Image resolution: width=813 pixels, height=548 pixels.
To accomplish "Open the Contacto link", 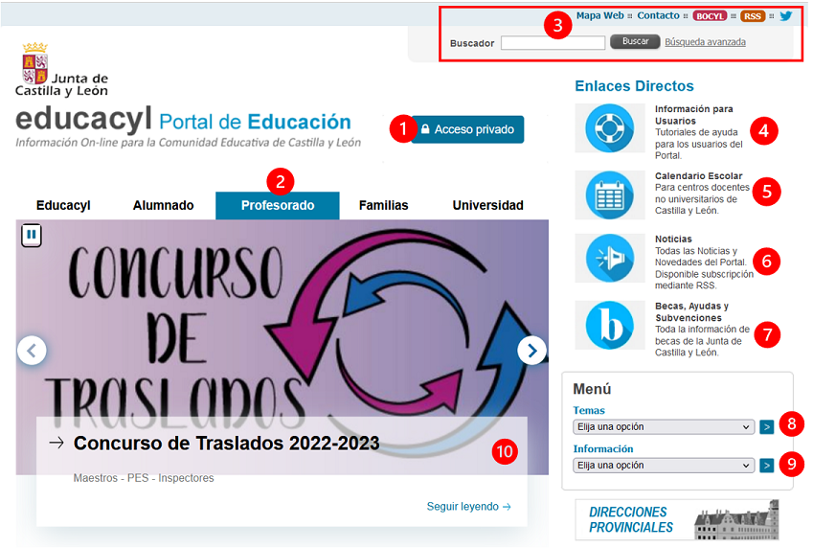I will 658,15.
